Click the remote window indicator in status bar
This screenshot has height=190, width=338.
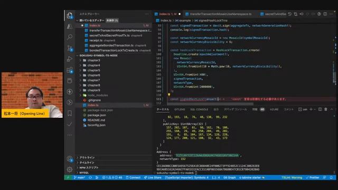pos(68,177)
